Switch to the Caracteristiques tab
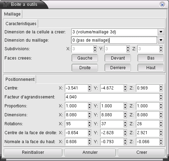169x161 pixels. coord(21,24)
